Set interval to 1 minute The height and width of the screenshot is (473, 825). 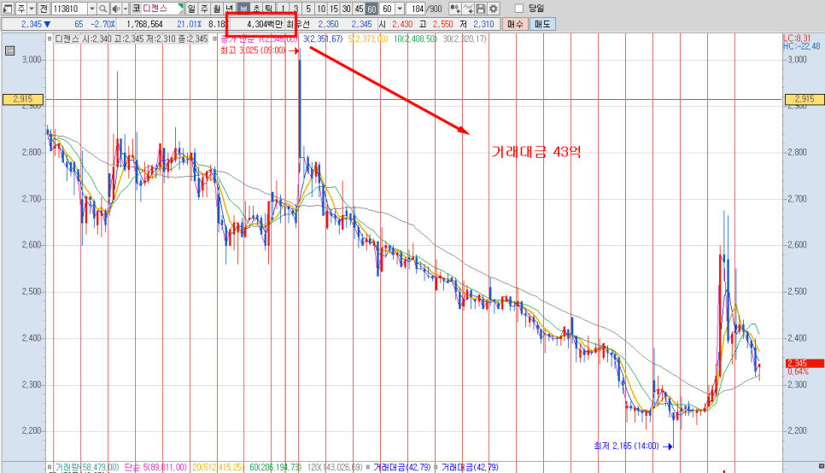click(x=283, y=9)
